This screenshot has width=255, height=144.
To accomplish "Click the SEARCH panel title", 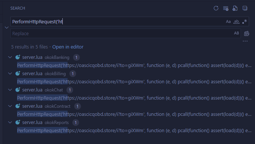I will (x=18, y=8).
